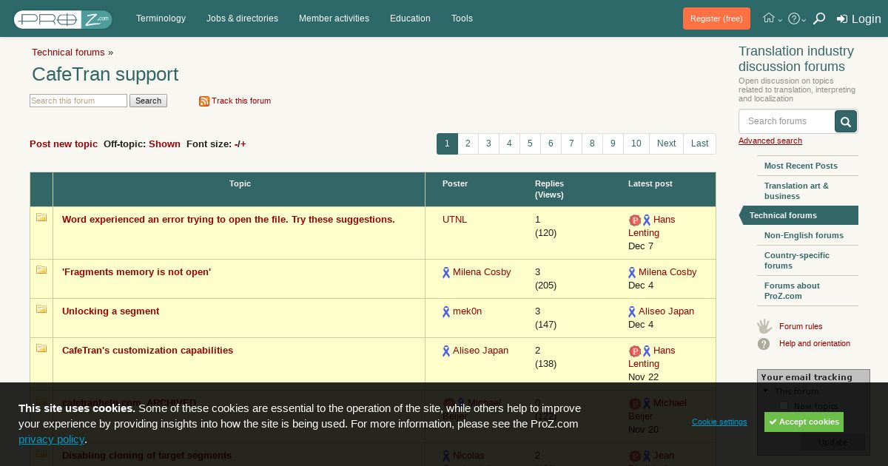
Task: Click ribbon icon beside poster Milena Cosby
Action: click(446, 273)
